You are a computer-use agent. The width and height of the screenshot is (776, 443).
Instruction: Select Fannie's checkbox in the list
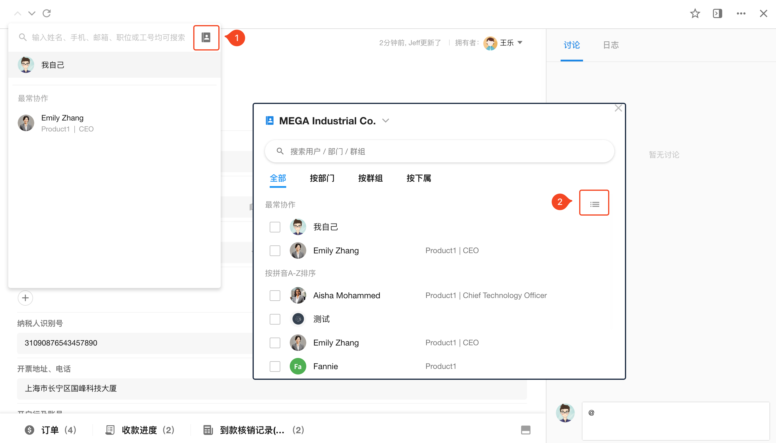[x=275, y=366]
